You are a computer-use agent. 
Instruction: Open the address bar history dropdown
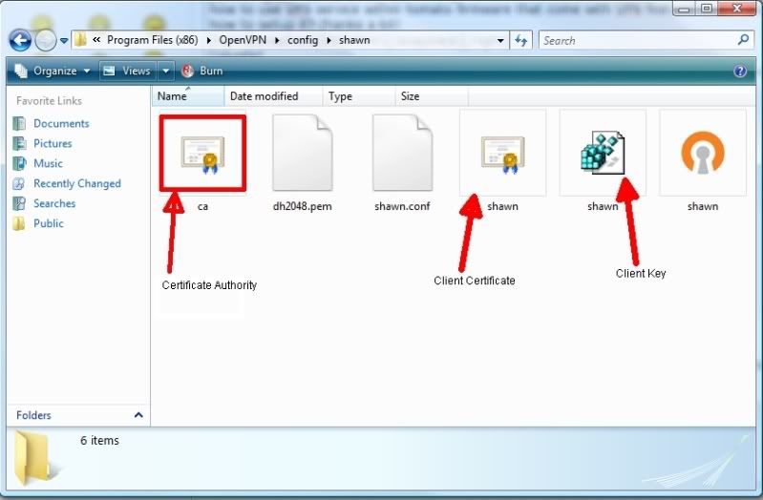point(500,41)
